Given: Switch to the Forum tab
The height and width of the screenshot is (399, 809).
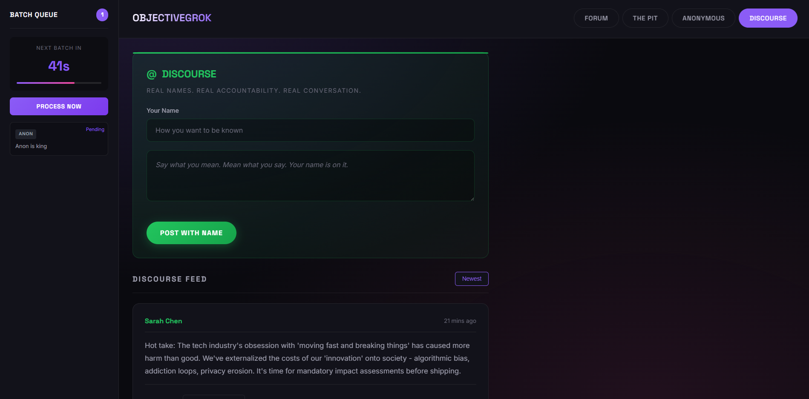Looking at the screenshot, I should point(596,18).
